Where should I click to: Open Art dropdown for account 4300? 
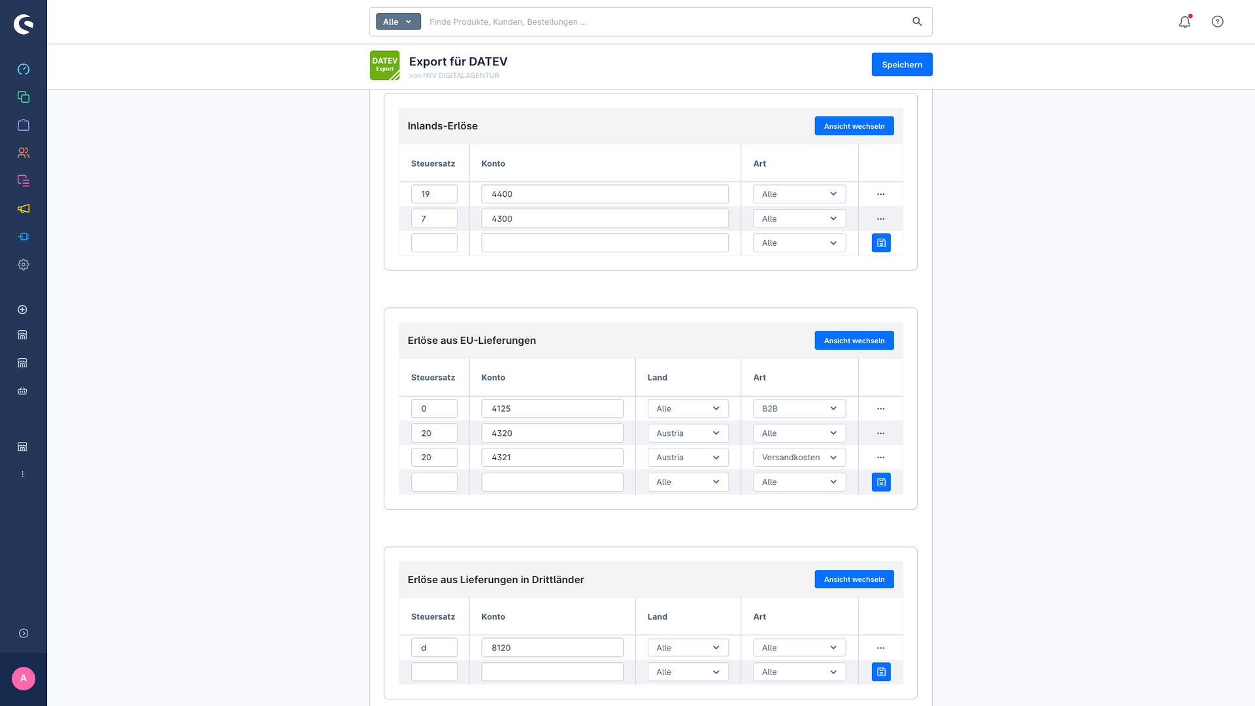point(799,219)
